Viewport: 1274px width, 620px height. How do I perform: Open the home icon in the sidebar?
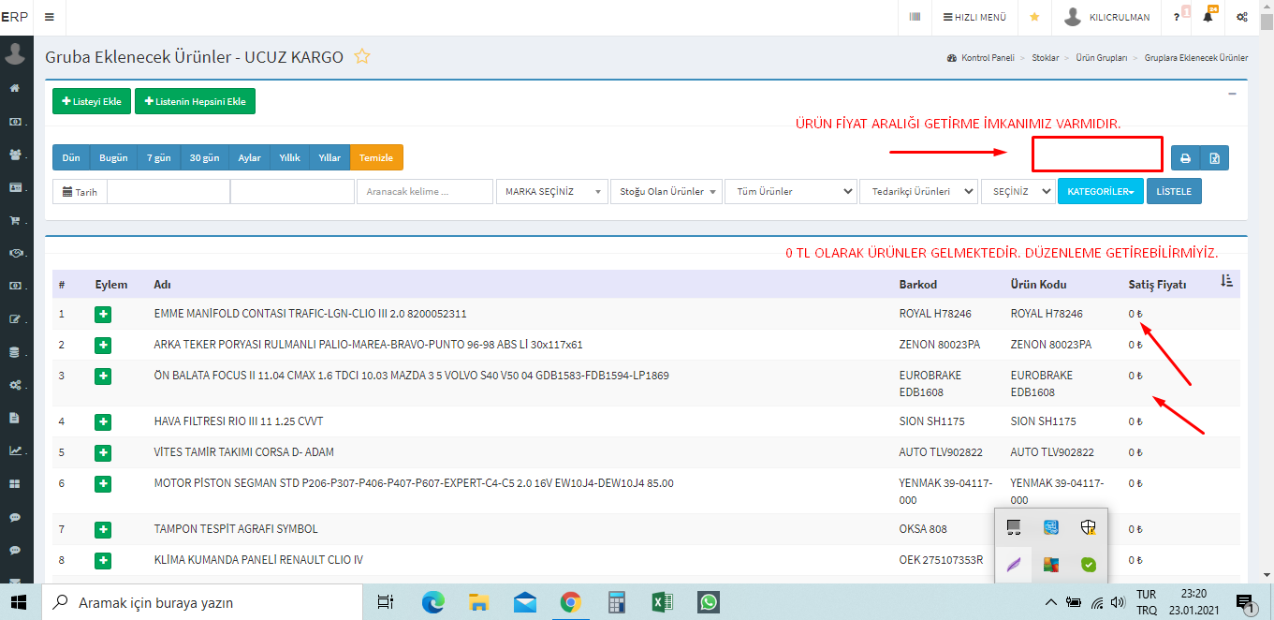(15, 88)
